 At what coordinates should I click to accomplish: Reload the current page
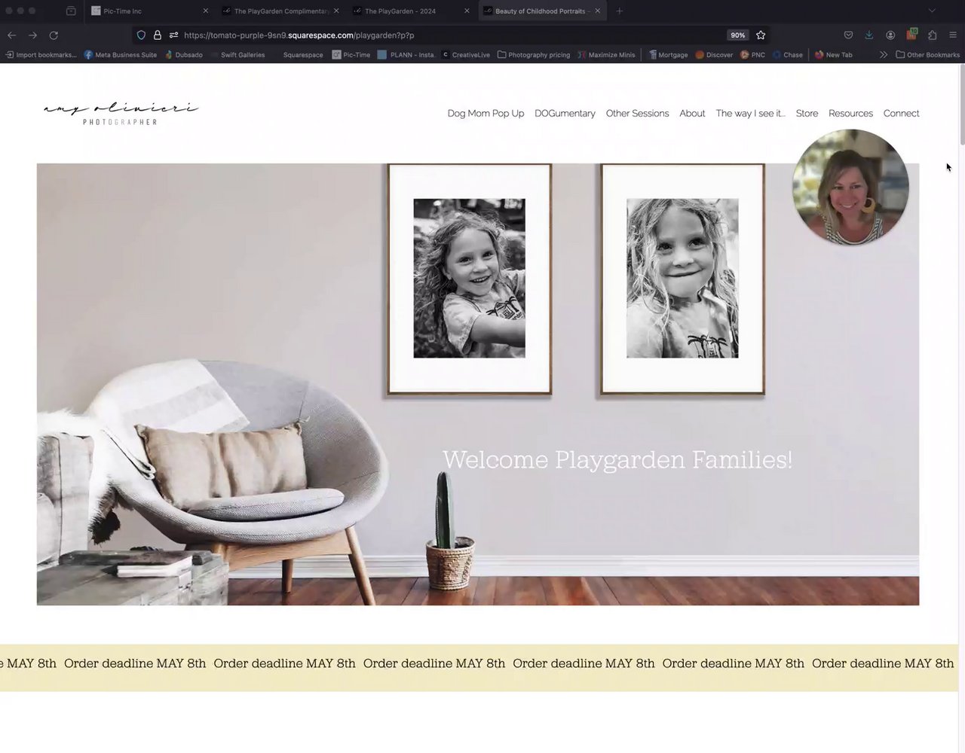point(54,35)
